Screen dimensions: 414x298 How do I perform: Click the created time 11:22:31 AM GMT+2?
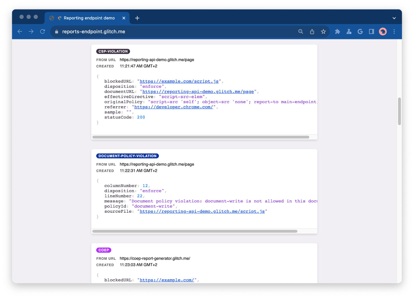tap(138, 171)
